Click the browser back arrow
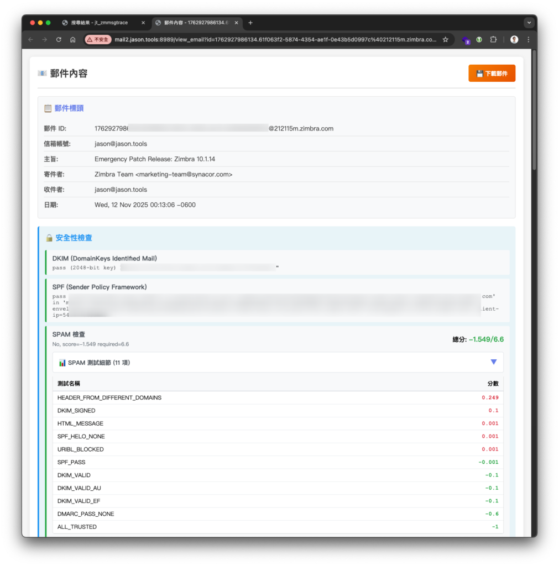The width and height of the screenshot is (559, 566). click(31, 40)
